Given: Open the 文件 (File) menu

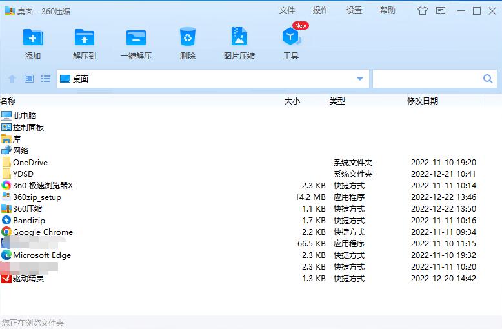Looking at the screenshot, I should (287, 10).
